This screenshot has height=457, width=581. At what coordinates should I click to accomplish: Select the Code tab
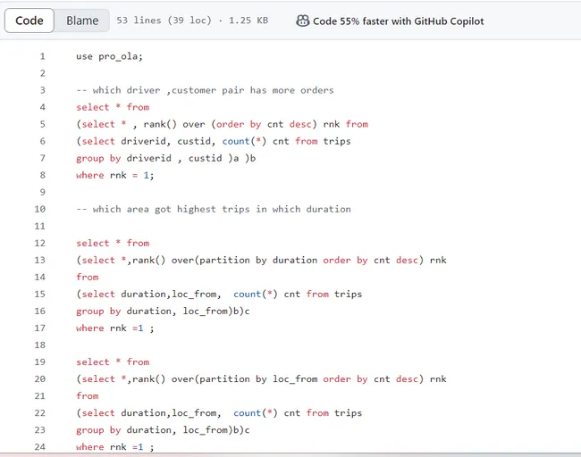[29, 21]
